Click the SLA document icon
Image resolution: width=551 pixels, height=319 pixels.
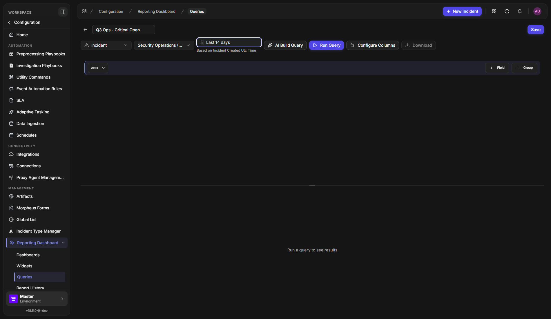(x=11, y=100)
